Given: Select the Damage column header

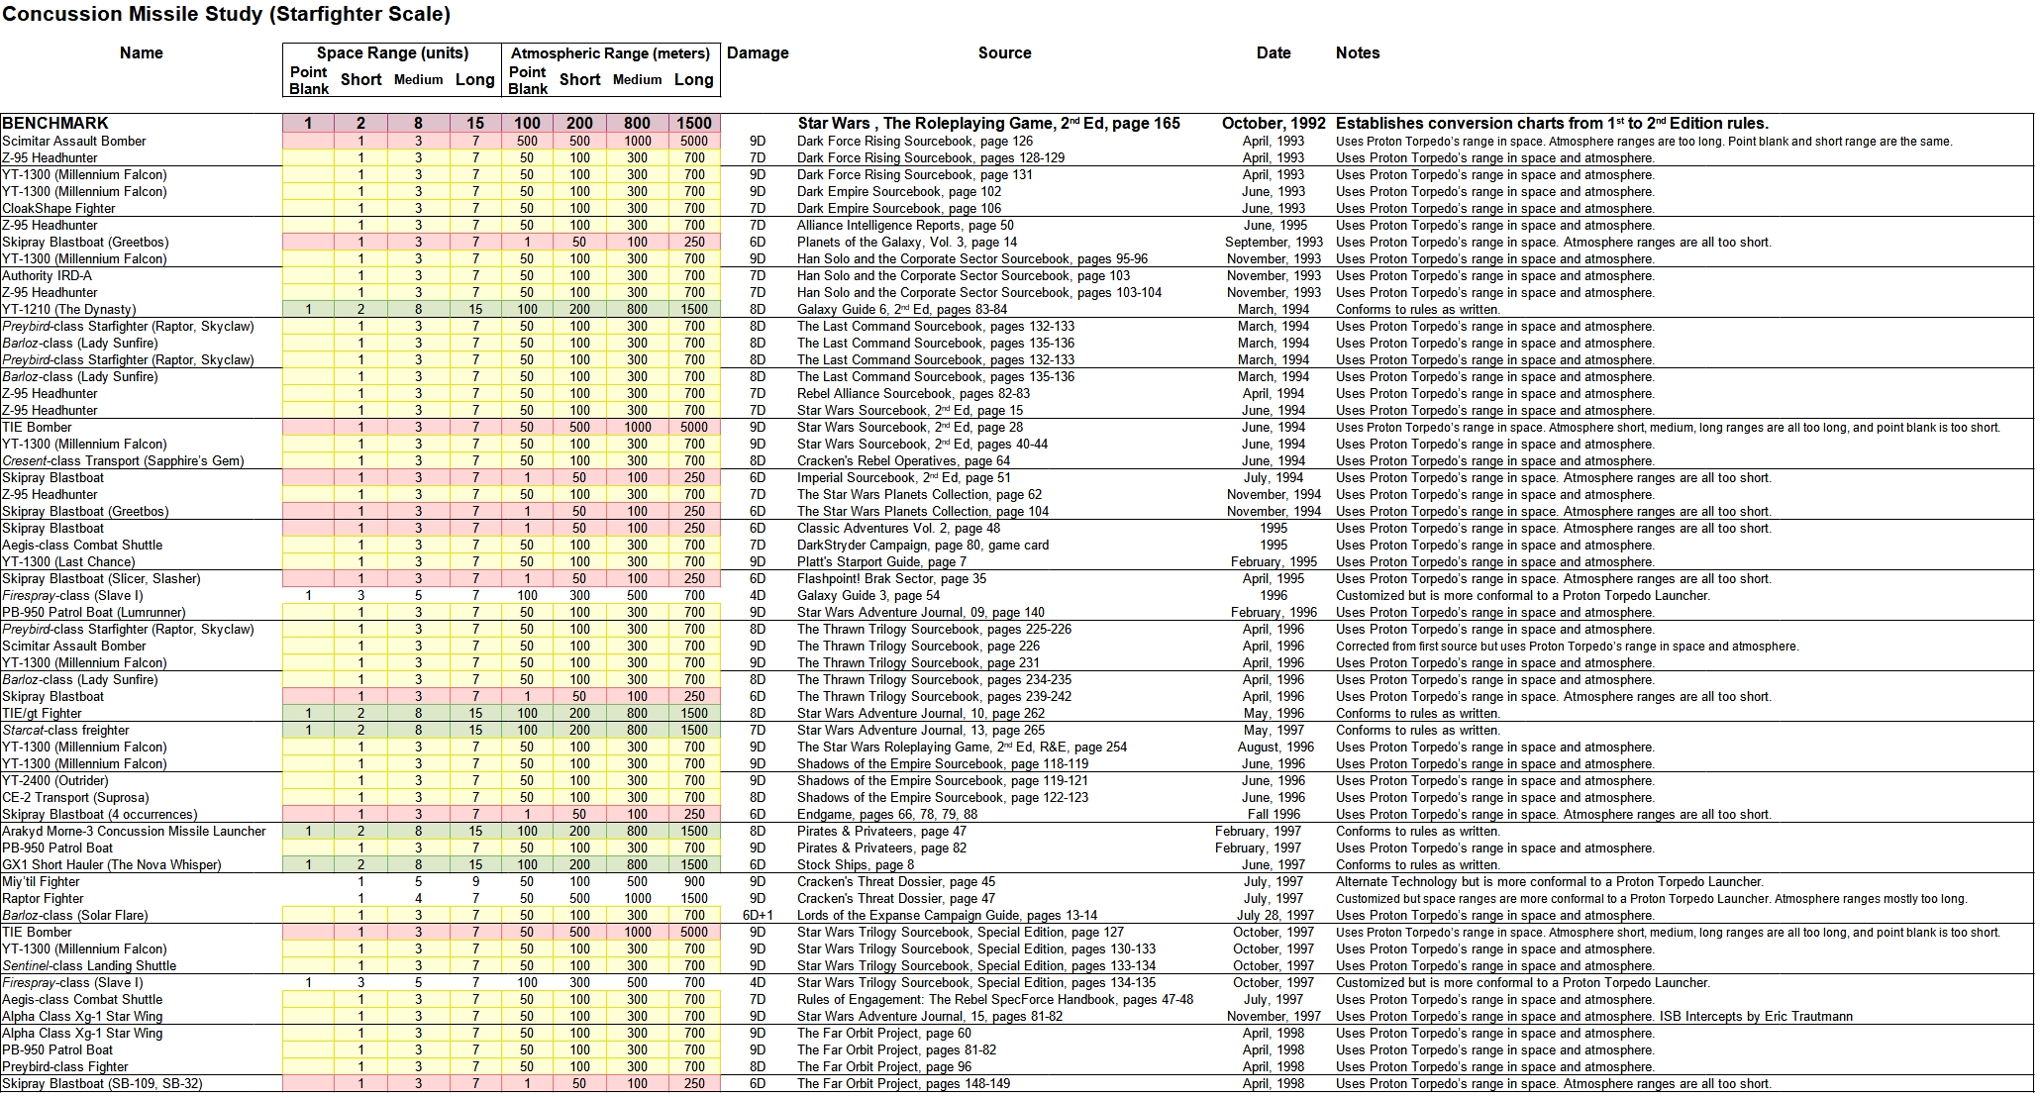Looking at the screenshot, I should tap(758, 52).
